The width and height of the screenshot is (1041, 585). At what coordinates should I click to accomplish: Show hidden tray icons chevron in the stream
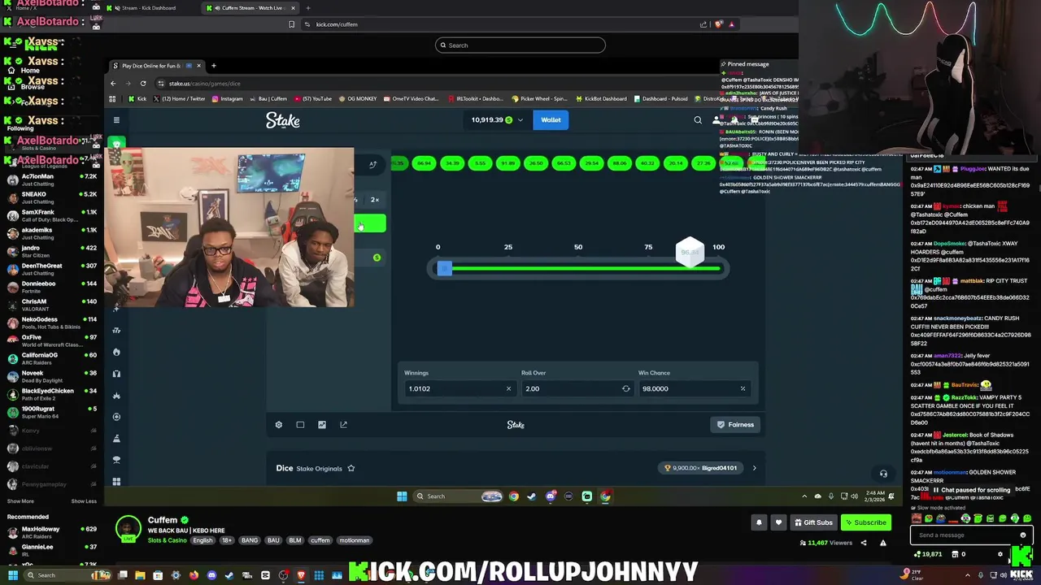pyautogui.click(x=804, y=496)
